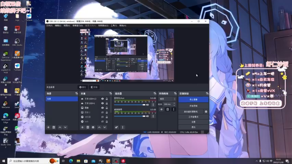The image size is (292, 164).
Task: Open advanced audio properties in mixer footer
Action: 116,127
